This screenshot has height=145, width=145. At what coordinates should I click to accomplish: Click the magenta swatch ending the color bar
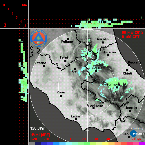pyautogui.click(x=142, y=143)
